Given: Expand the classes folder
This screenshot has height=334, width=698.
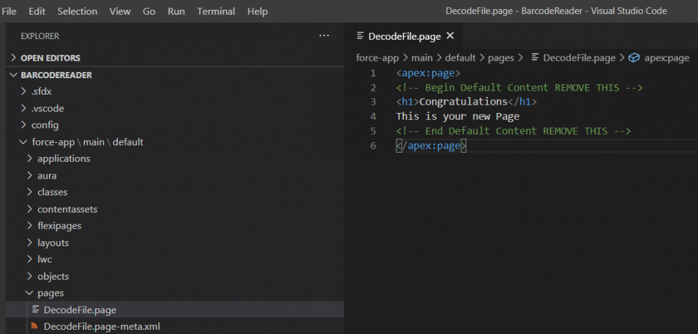Looking at the screenshot, I should tap(29, 192).
